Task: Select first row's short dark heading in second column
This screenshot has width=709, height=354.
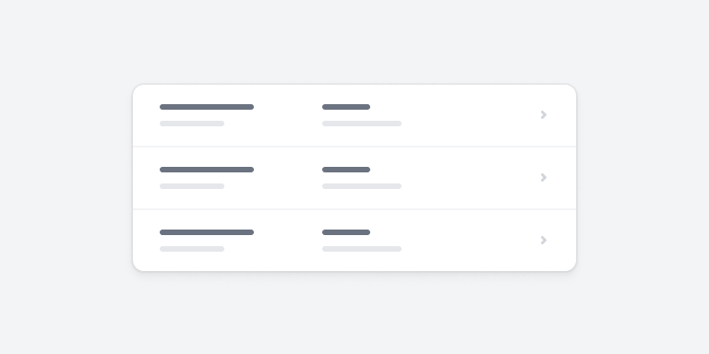Action: tap(346, 107)
